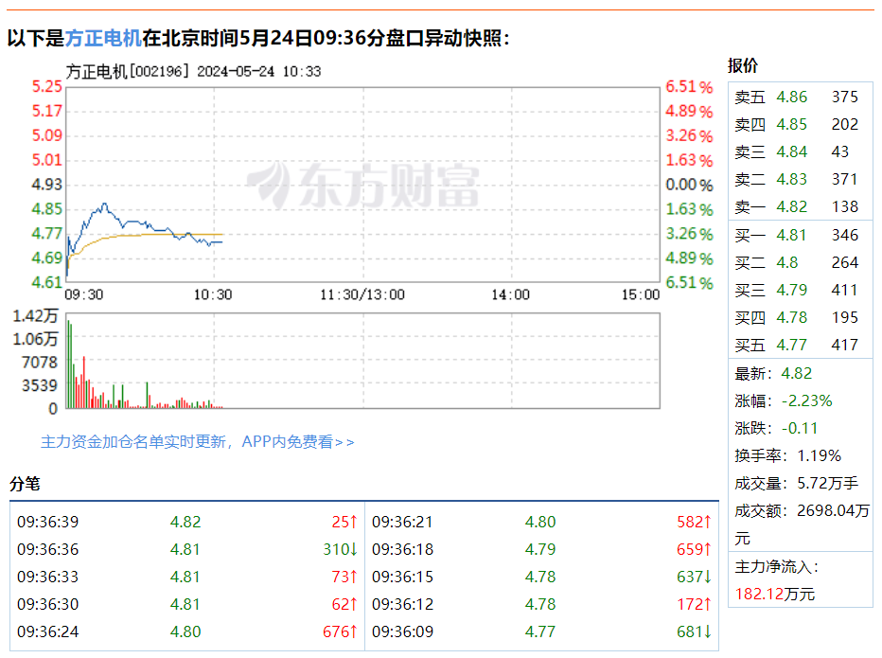Select the 09:36:24 tick row
This screenshot has width=882, height=658.
coord(187,632)
